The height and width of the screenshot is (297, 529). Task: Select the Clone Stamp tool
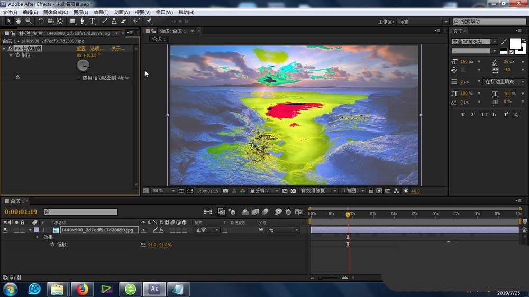click(x=114, y=21)
